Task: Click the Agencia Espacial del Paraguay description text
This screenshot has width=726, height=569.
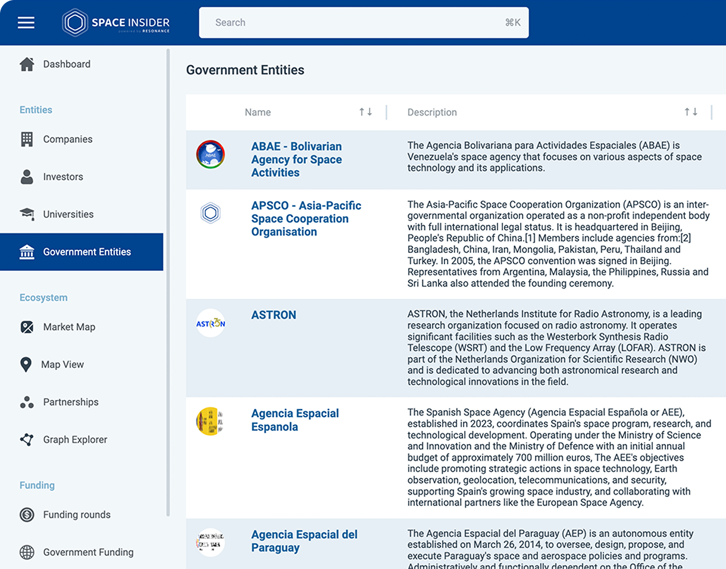Action: click(x=550, y=549)
